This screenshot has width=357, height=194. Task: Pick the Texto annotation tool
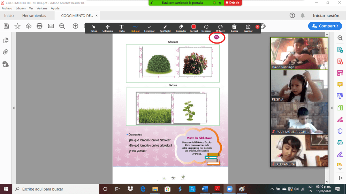(x=121, y=28)
